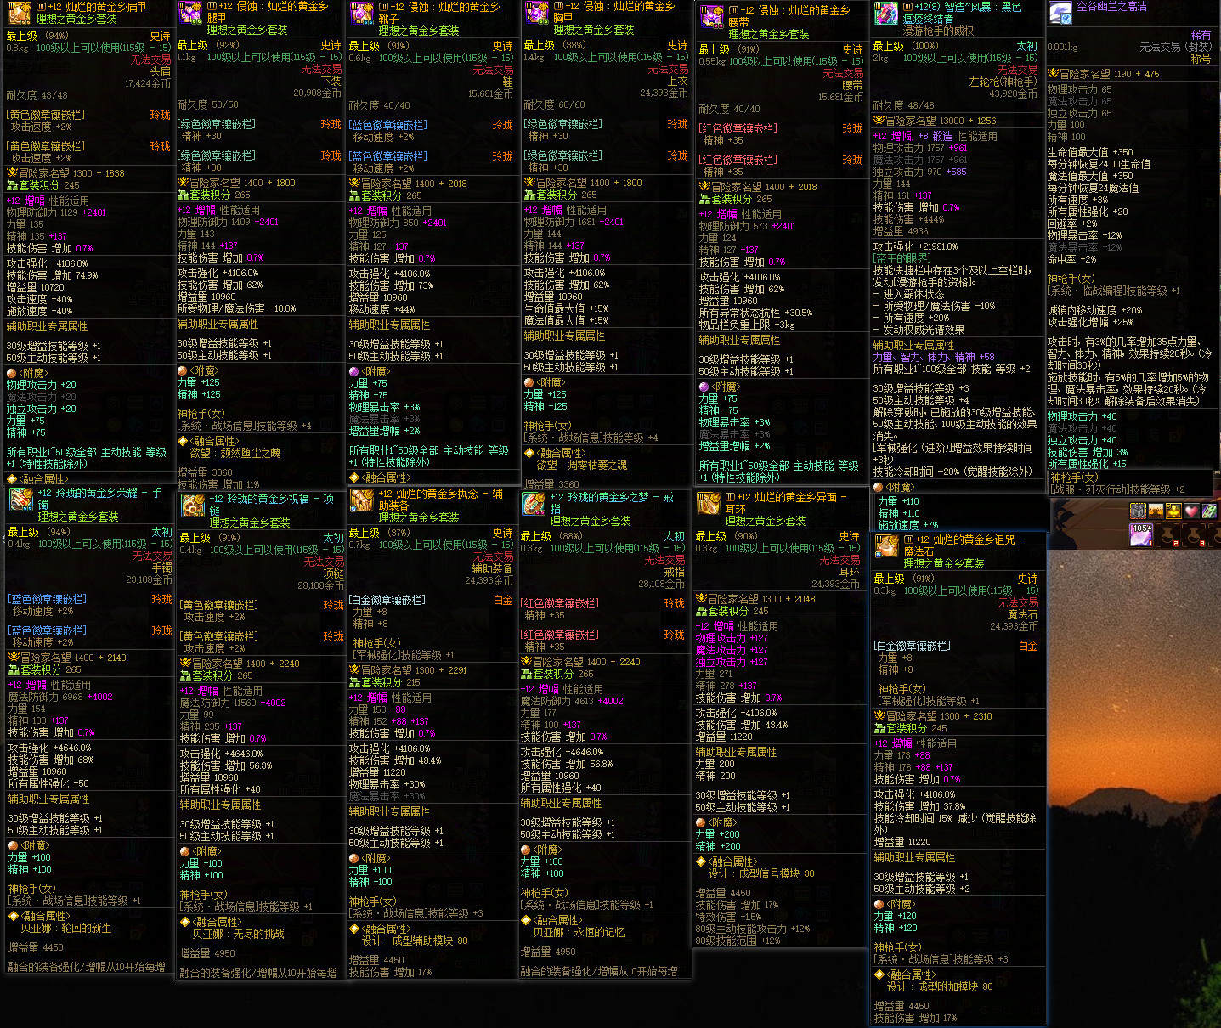1221x1028 pixels.
Task: Click 施放速度 +7% on revolver enchant
Action: 908,525
